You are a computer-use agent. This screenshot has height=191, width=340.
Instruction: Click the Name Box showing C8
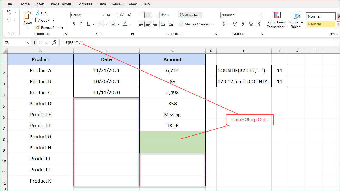[16, 42]
